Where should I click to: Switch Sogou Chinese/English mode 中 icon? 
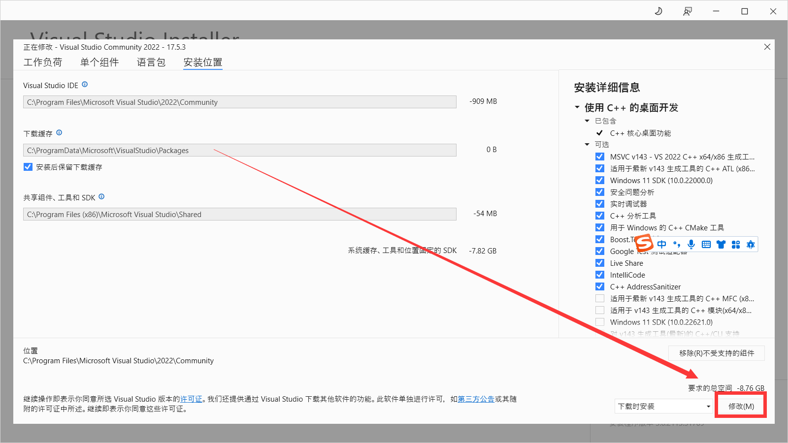pyautogui.click(x=661, y=244)
